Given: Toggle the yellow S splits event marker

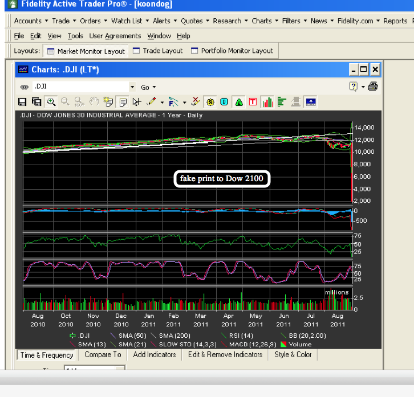Looking at the screenshot, I should (210, 102).
